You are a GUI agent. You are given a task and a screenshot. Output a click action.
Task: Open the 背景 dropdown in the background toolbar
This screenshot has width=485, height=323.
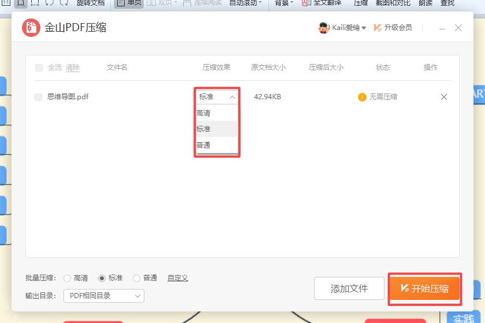284,3
